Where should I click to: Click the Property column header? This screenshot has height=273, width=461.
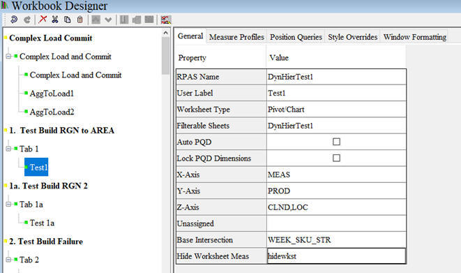pos(192,58)
